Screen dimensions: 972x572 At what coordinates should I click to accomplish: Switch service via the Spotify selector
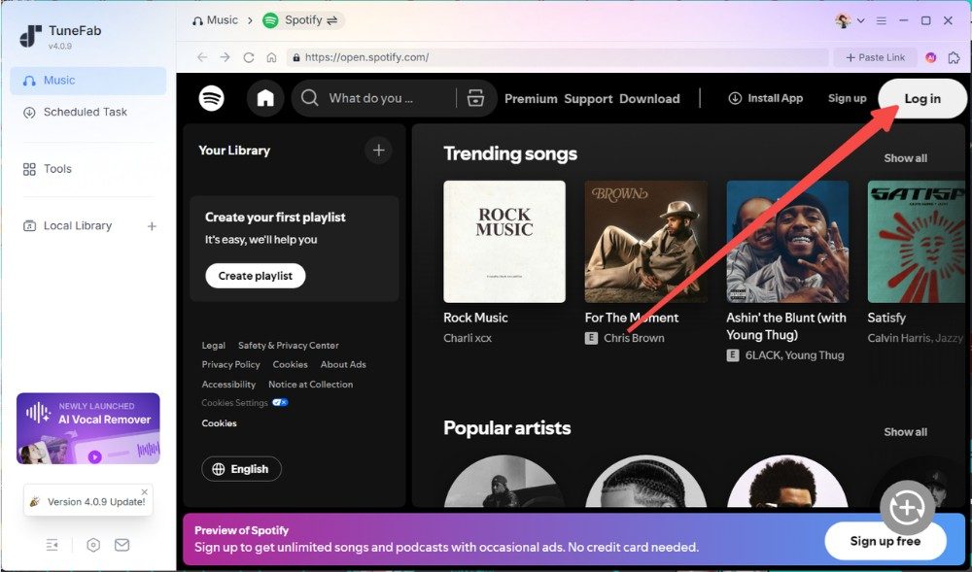pyautogui.click(x=303, y=20)
